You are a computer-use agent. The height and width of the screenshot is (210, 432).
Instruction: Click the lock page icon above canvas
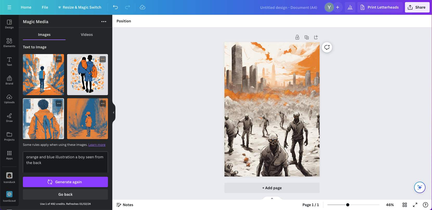(297, 37)
